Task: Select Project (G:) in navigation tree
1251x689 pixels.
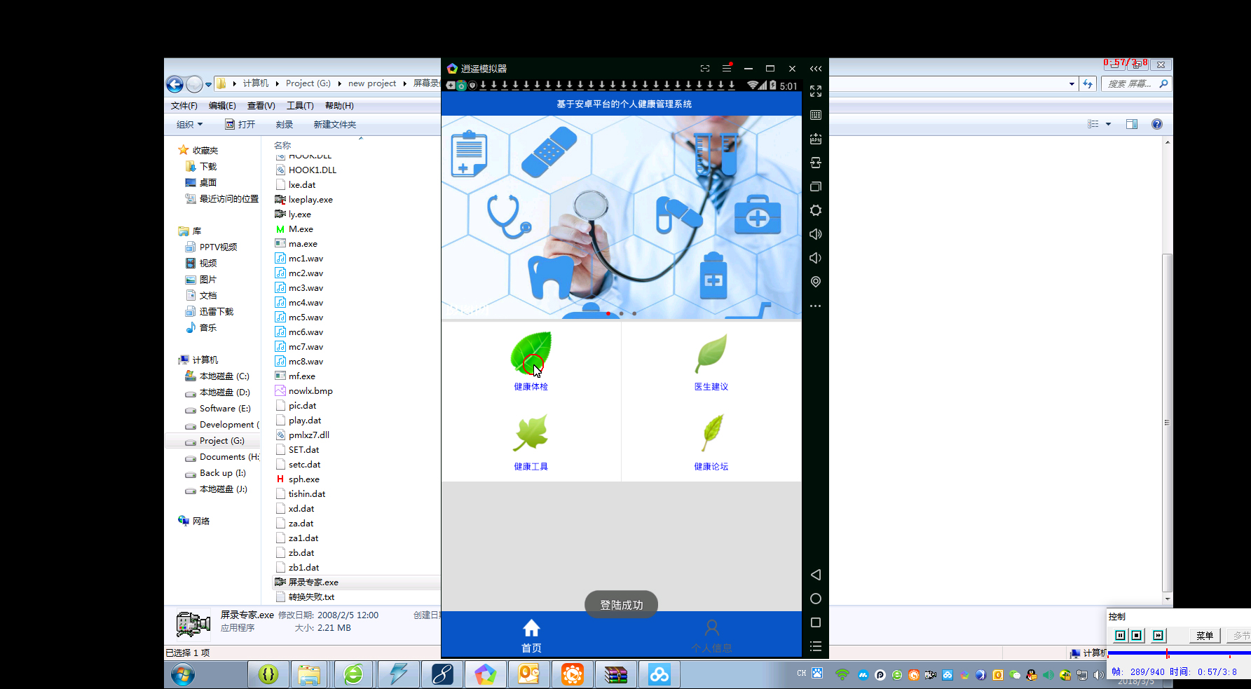Action: pos(221,441)
